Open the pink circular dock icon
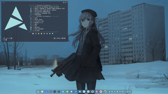 (x=97, y=92)
